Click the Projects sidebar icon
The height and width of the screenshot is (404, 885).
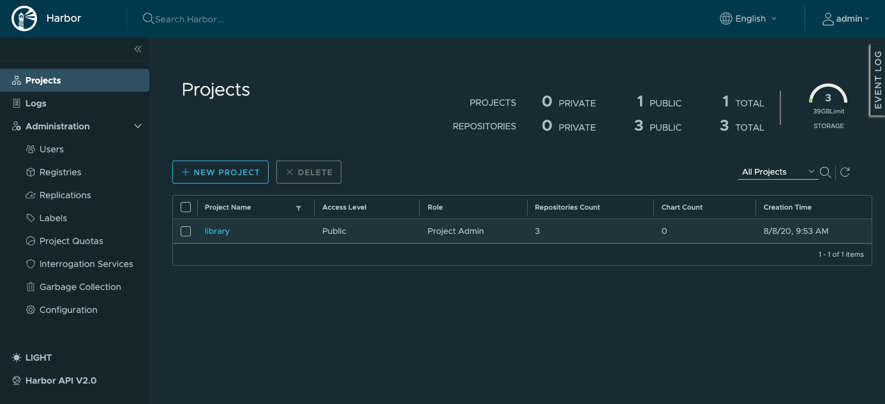coord(17,80)
